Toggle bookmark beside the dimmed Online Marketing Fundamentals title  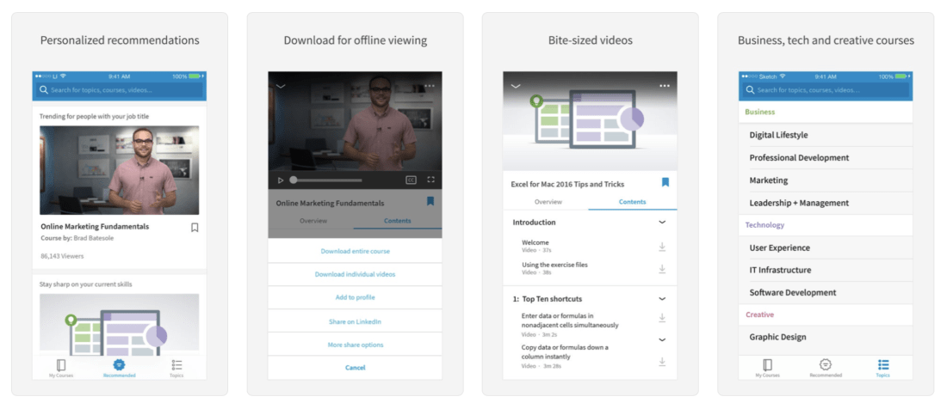430,201
